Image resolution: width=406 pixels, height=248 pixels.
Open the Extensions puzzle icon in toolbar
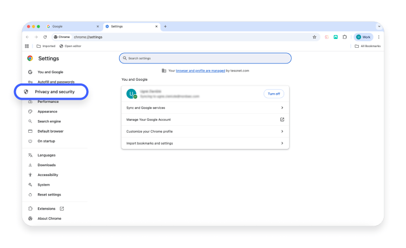(345, 37)
